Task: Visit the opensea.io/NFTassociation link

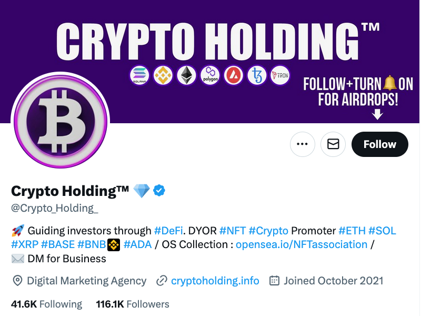Action: click(x=302, y=244)
